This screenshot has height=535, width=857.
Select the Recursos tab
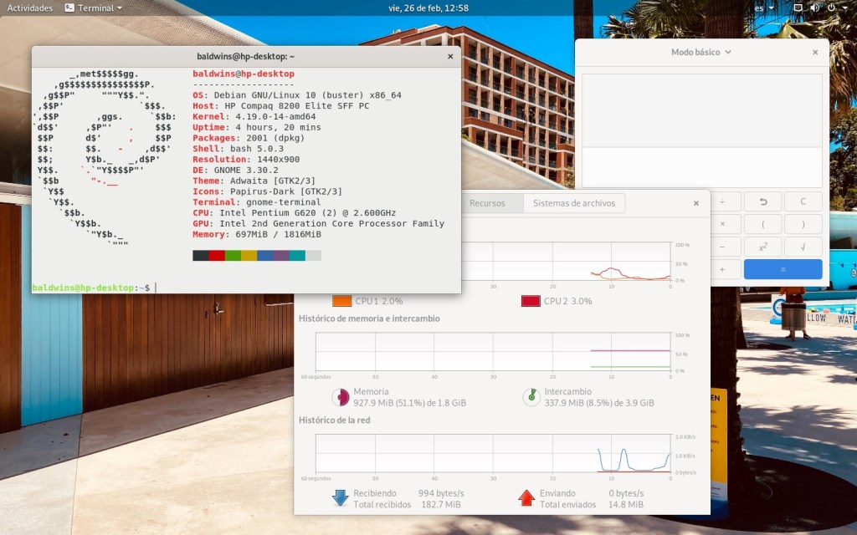point(487,203)
